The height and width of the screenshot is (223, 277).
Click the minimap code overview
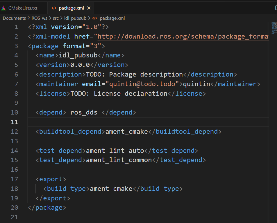274,28
